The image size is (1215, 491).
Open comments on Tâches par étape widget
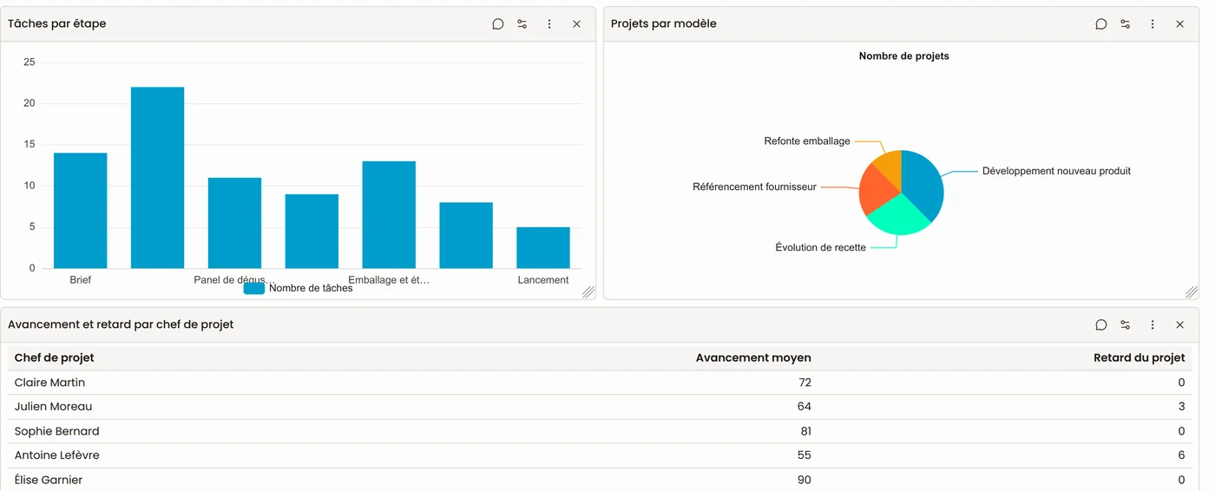[x=498, y=24]
